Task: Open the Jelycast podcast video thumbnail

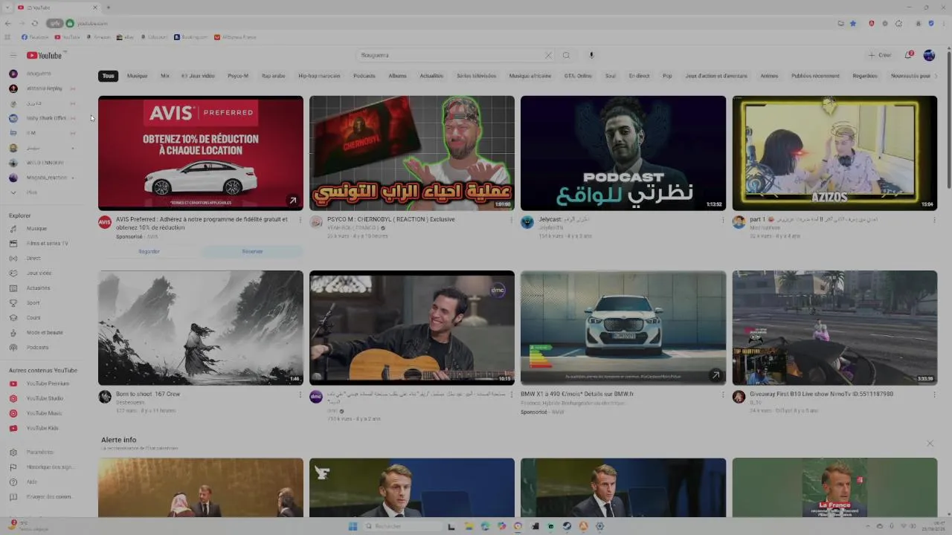Action: click(x=623, y=153)
